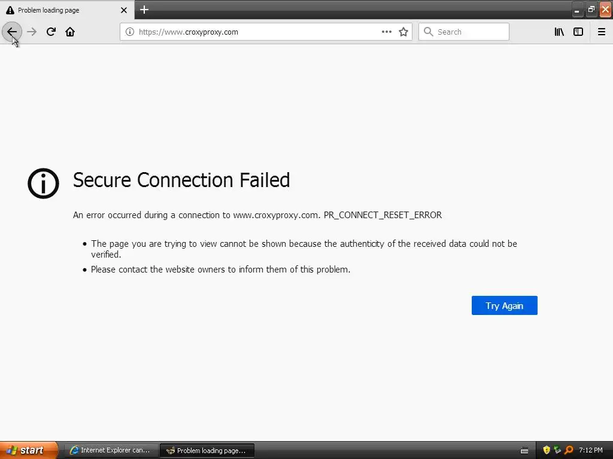
Task: Switch to the Internet Explorer taskbar item
Action: 111,450
